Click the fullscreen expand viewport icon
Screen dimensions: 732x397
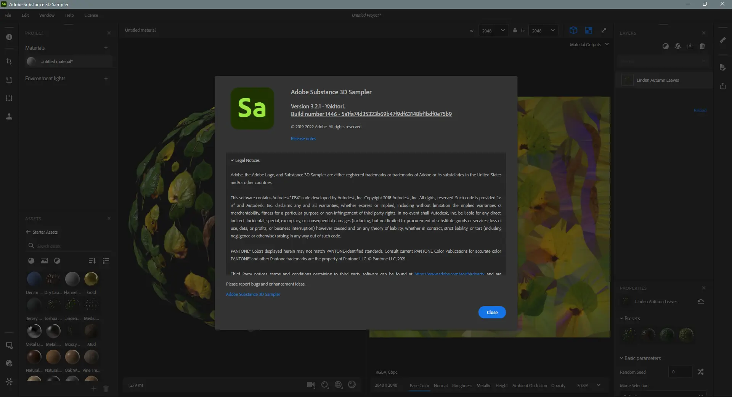(604, 31)
